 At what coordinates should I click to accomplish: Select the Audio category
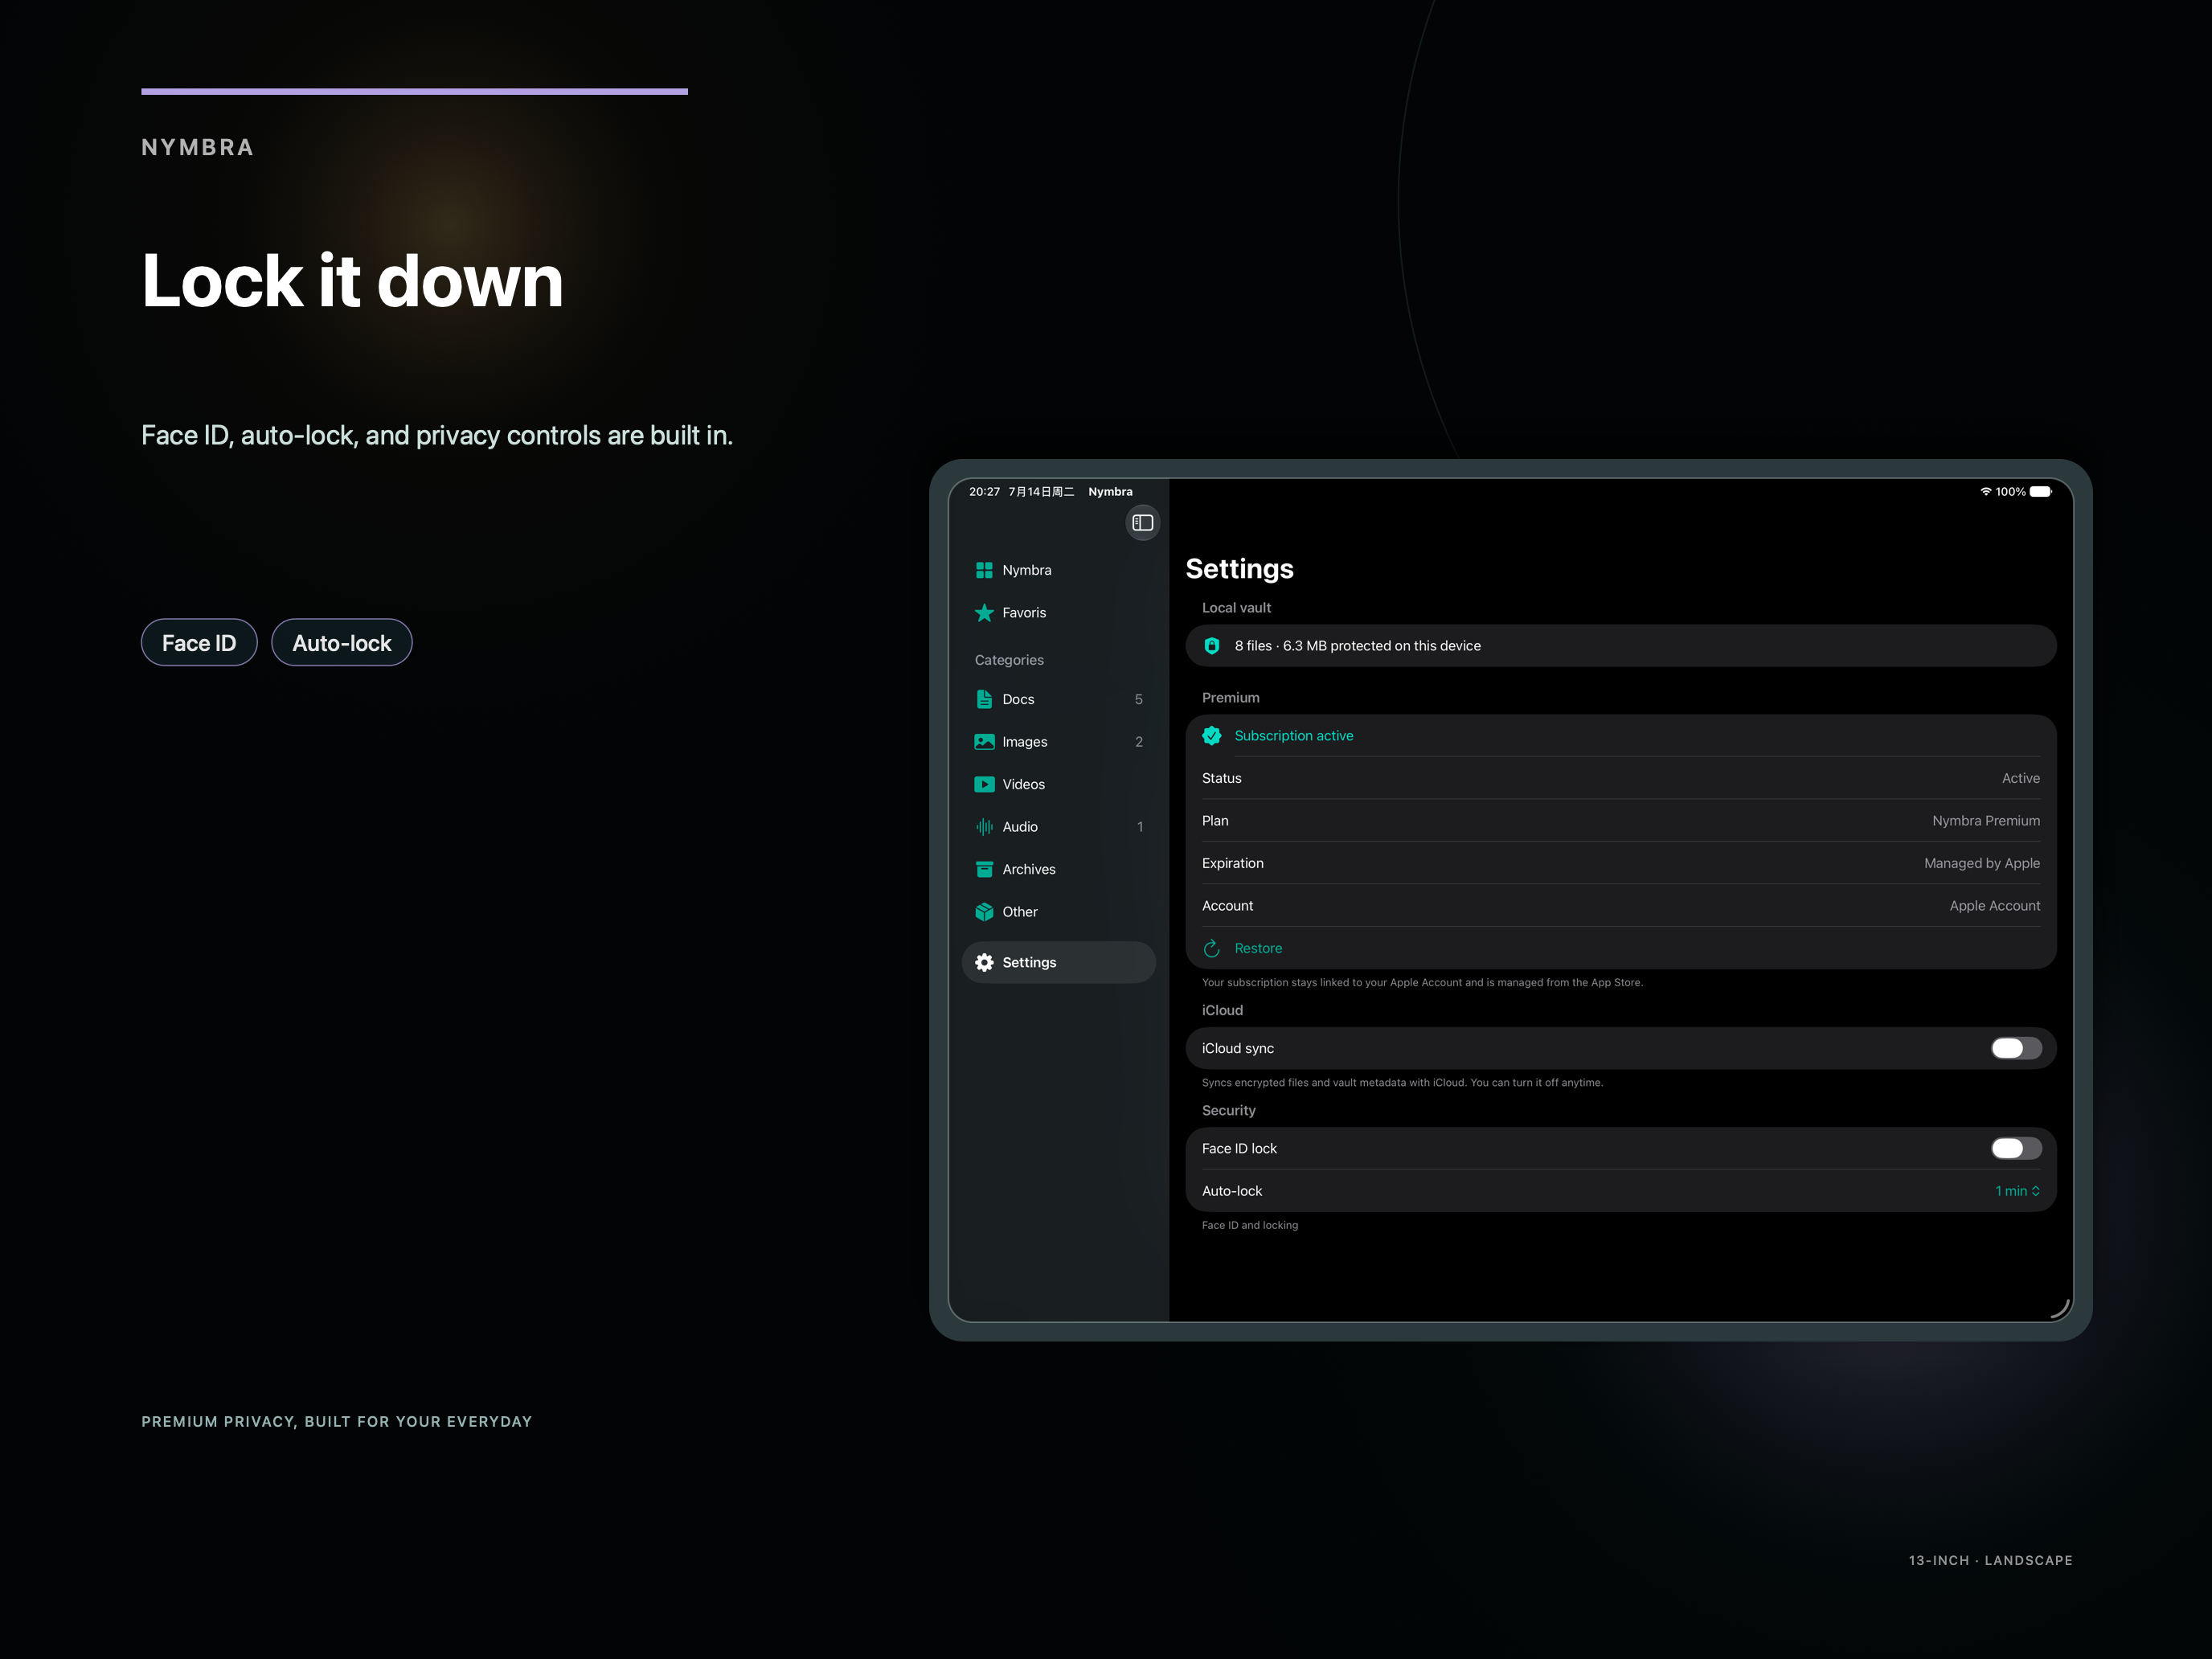1058,827
